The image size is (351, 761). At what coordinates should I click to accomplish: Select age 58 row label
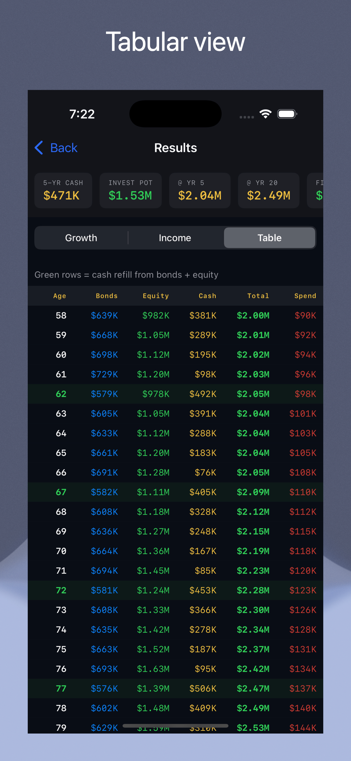point(61,315)
